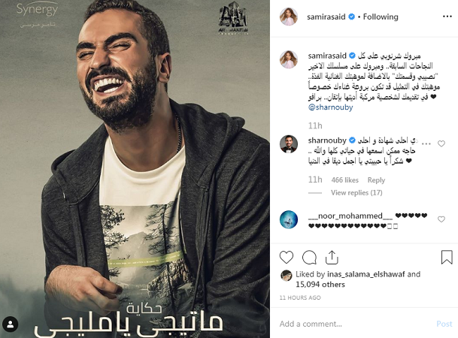Screen dimensions: 458x338
Task: Open 466 likes on the comment
Action: click(344, 180)
